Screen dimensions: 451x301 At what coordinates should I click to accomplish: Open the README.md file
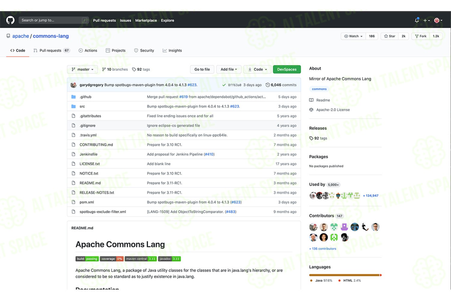click(90, 183)
